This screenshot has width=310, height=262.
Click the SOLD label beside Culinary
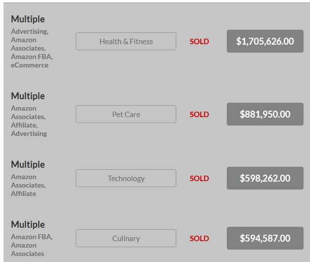click(x=199, y=239)
